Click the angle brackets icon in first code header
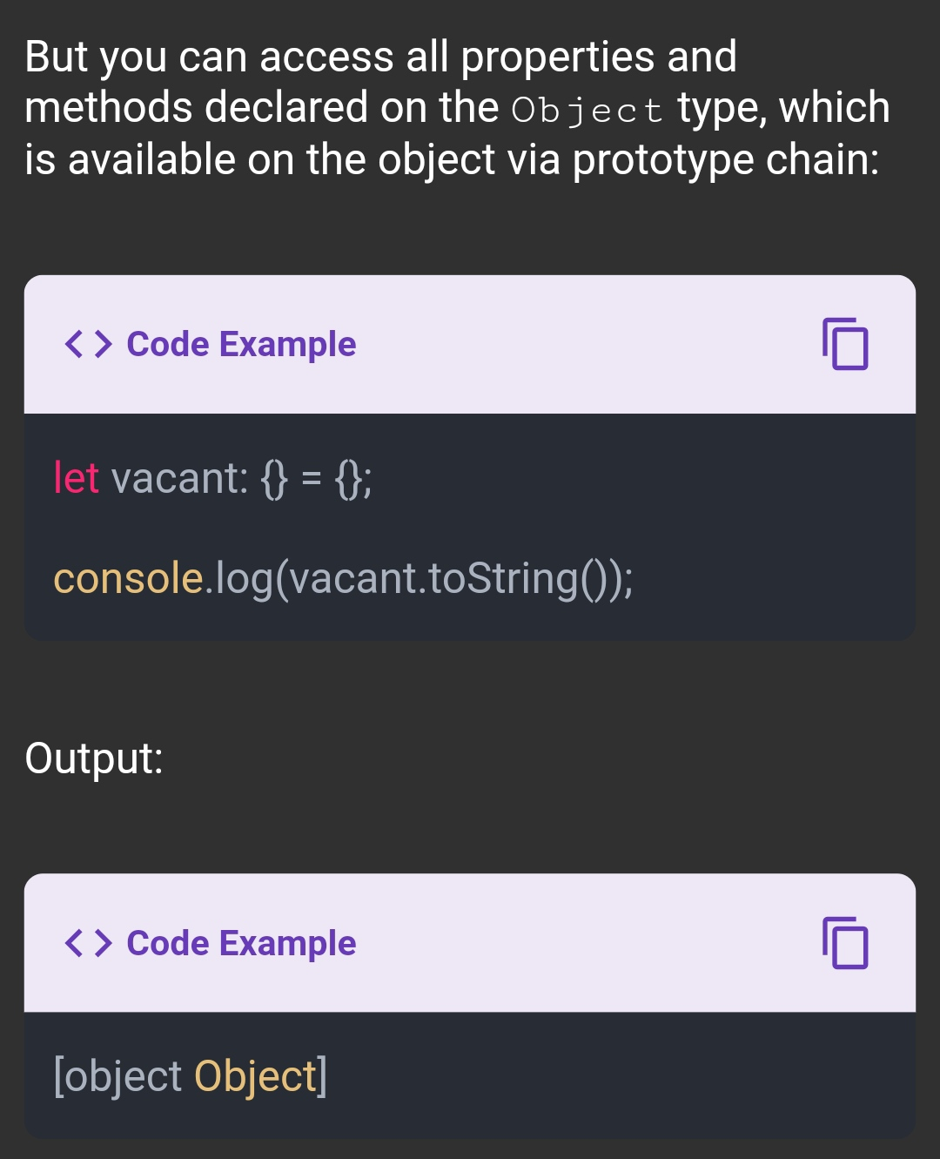The image size is (940, 1159). pos(89,344)
